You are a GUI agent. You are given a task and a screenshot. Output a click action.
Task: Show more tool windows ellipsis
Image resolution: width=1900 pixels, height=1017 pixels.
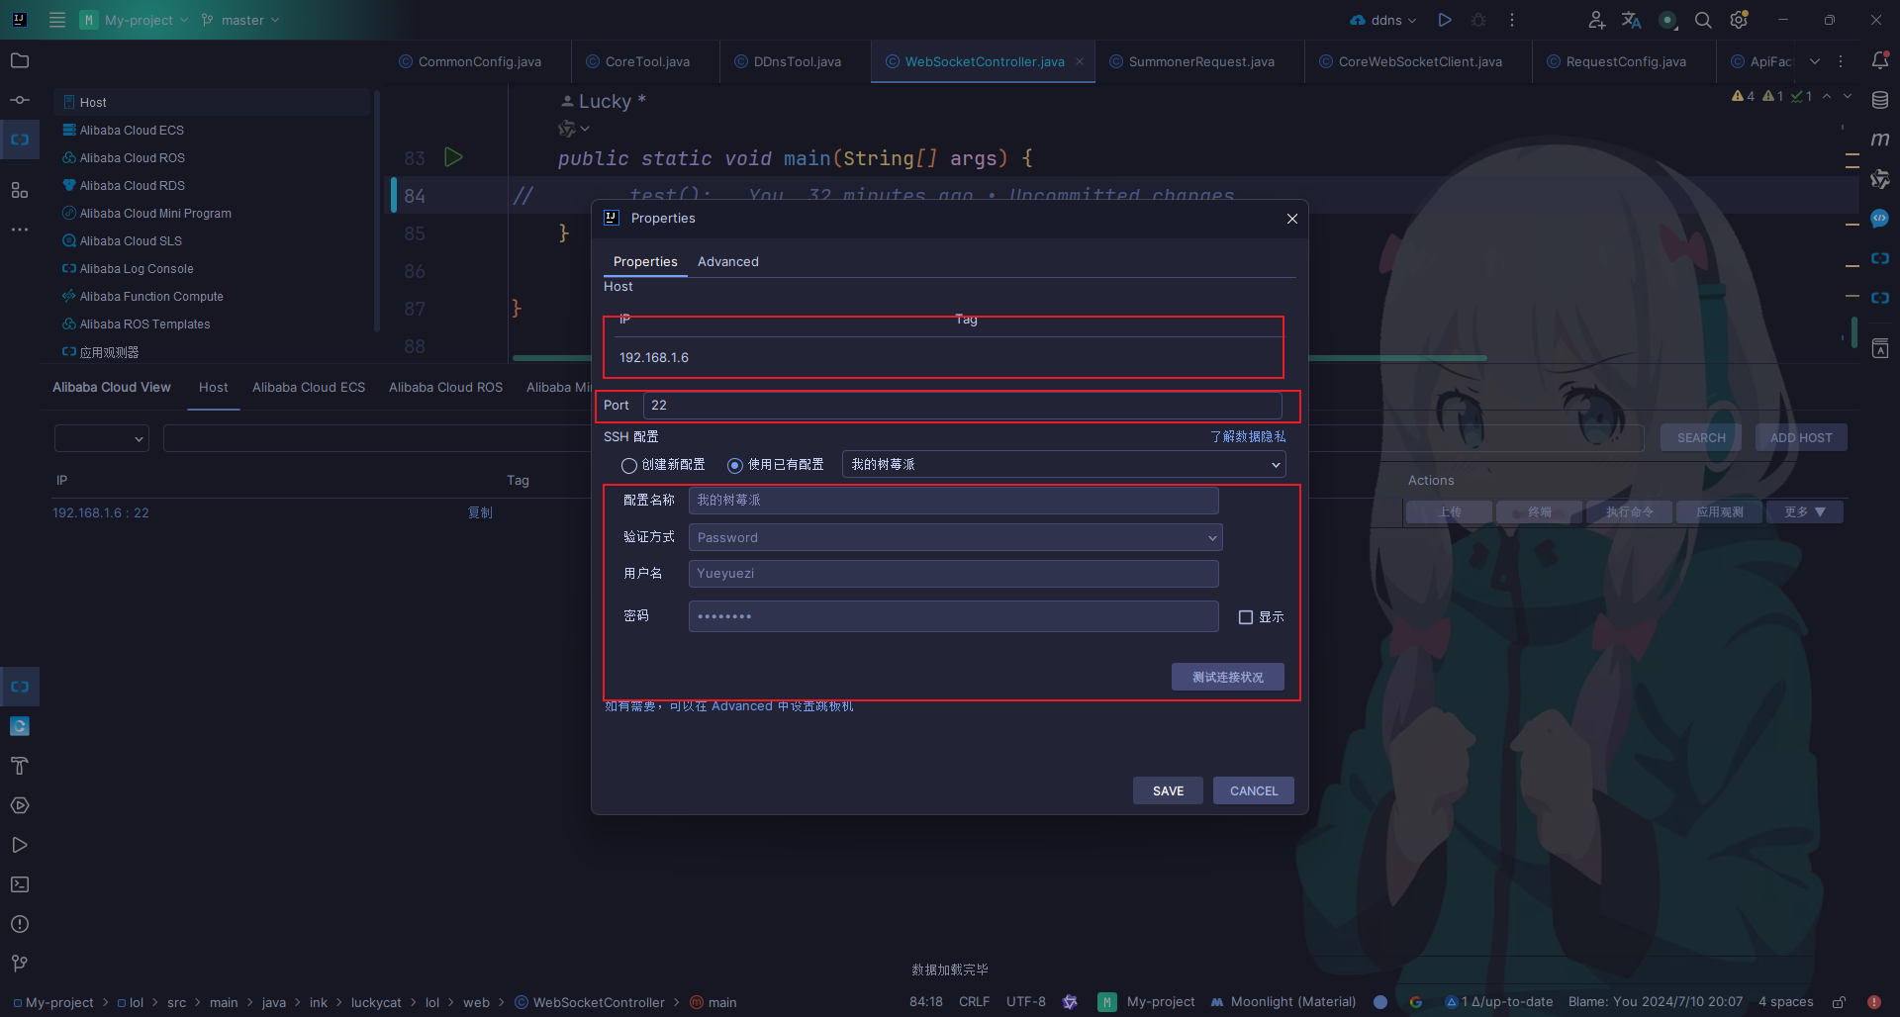20,230
